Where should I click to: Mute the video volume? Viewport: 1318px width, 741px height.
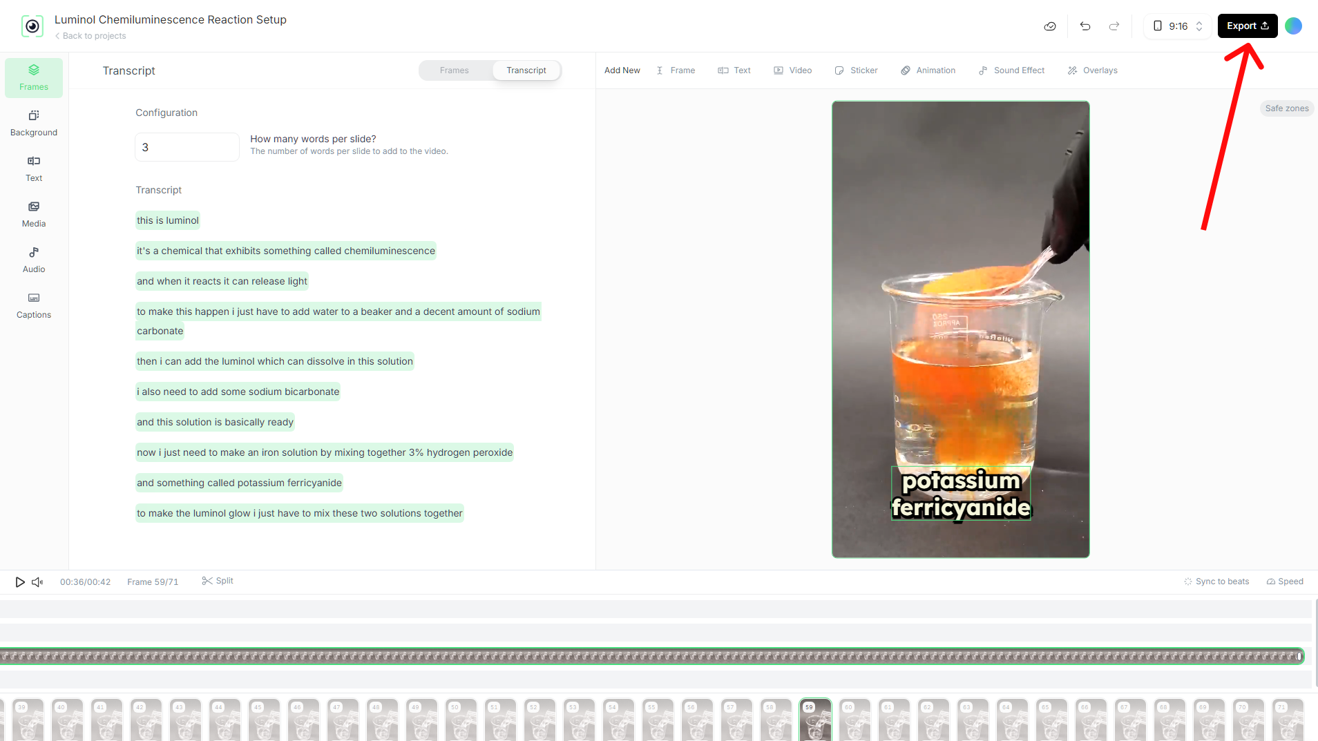[x=37, y=582]
